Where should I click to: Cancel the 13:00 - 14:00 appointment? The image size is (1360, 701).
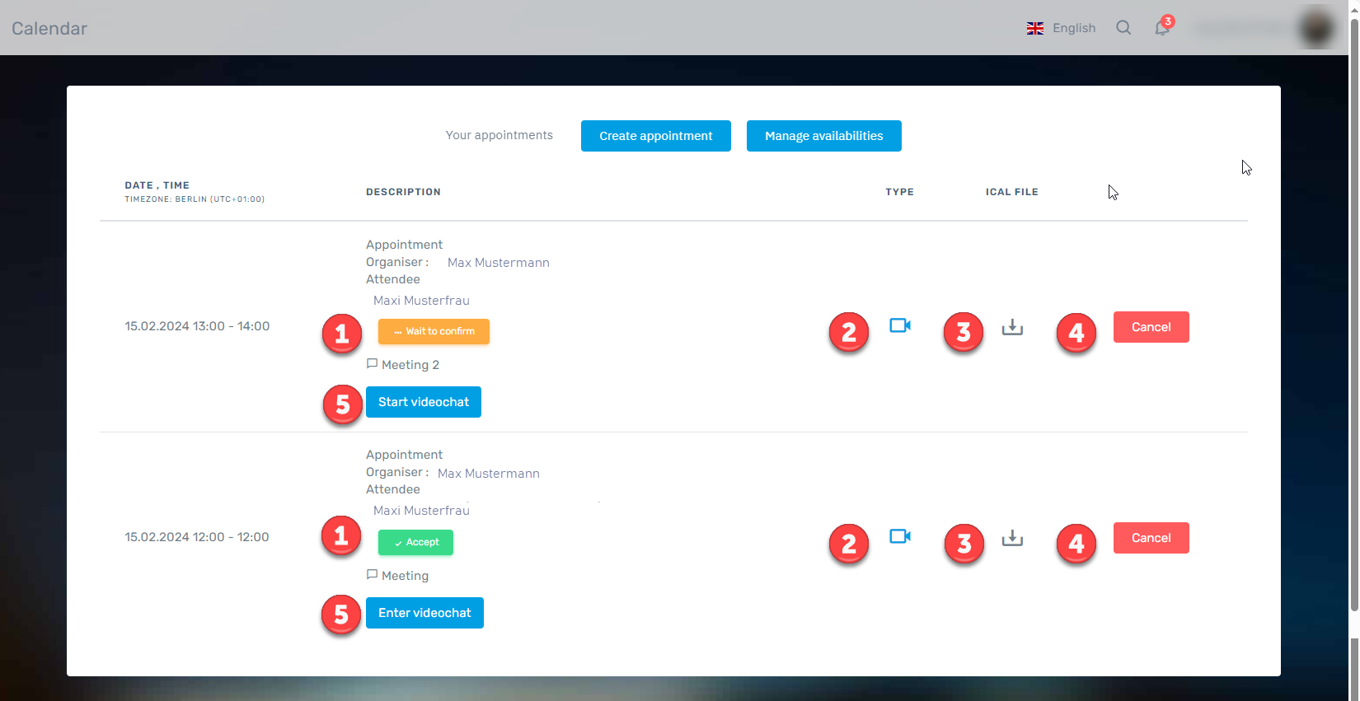click(x=1151, y=327)
